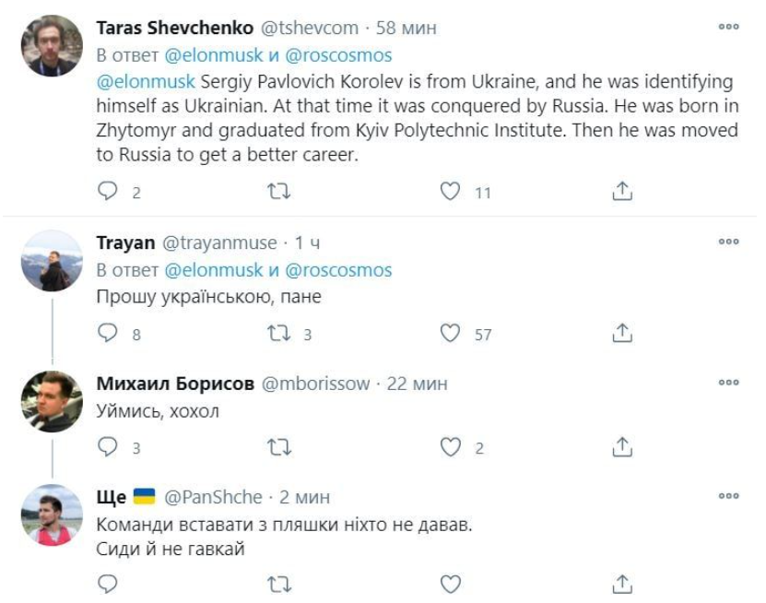The image size is (766, 603).
Task: Open more options on Trayan's tweet
Action: pos(728,242)
